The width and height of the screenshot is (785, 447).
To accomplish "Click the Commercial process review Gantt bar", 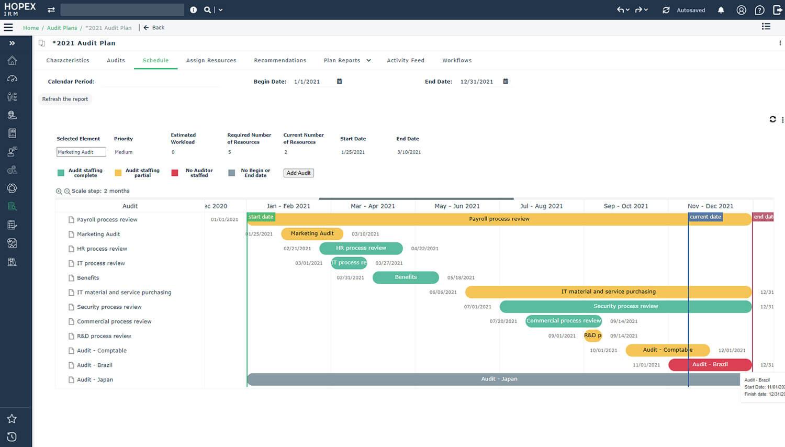I will click(x=564, y=321).
